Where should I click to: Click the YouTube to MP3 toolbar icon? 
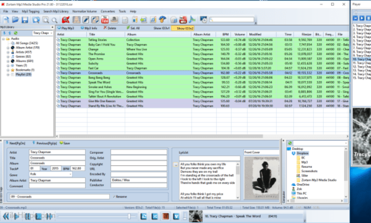183,20
